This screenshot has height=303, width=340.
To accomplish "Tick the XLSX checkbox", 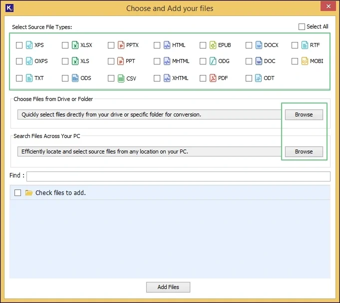I will tap(65, 45).
